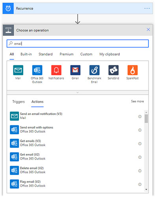Select the Mail connector icon
156x197 pixels.
(x=18, y=70)
